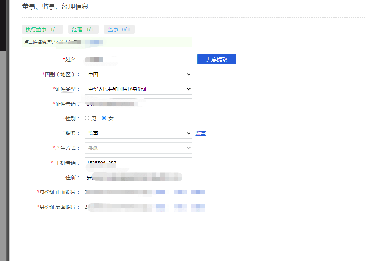Image resolution: width=365 pixels, height=261 pixels.
Task: Click the 共享提取 button
Action: tap(217, 59)
